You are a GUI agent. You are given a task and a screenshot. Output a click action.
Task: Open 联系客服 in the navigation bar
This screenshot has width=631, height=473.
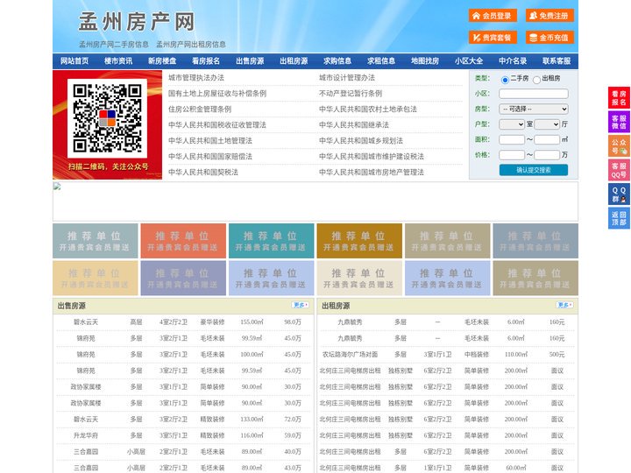(x=557, y=61)
